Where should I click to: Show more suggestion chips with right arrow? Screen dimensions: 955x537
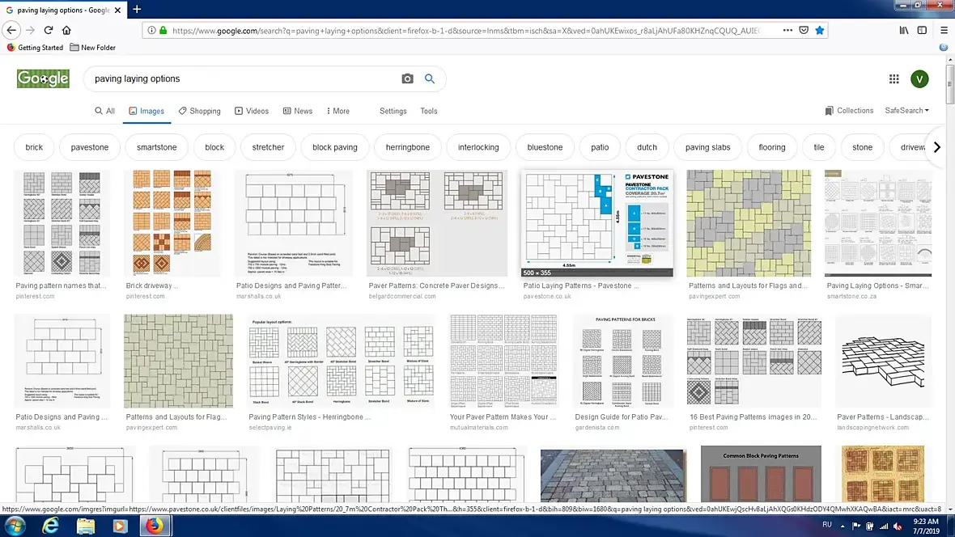click(936, 146)
